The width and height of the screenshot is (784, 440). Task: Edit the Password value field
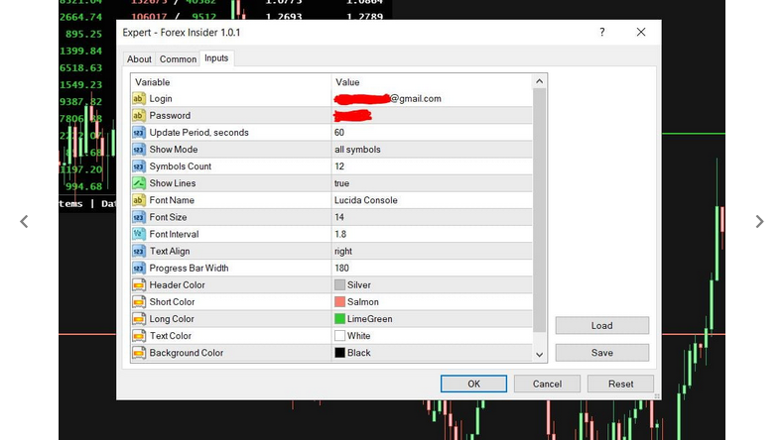pyautogui.click(x=432, y=115)
